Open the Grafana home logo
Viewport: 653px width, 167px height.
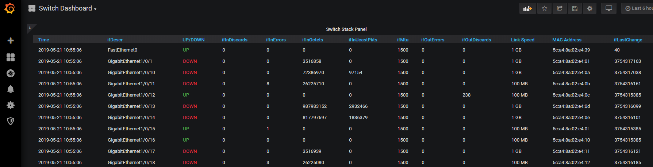(10, 8)
